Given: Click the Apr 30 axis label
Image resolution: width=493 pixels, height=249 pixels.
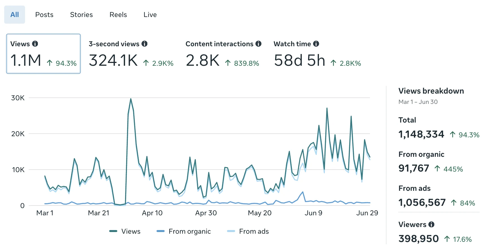Looking at the screenshot, I should (206, 213).
